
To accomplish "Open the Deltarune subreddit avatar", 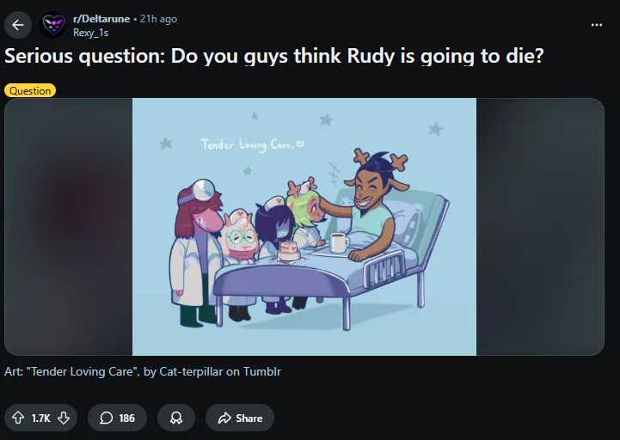I will [53, 25].
